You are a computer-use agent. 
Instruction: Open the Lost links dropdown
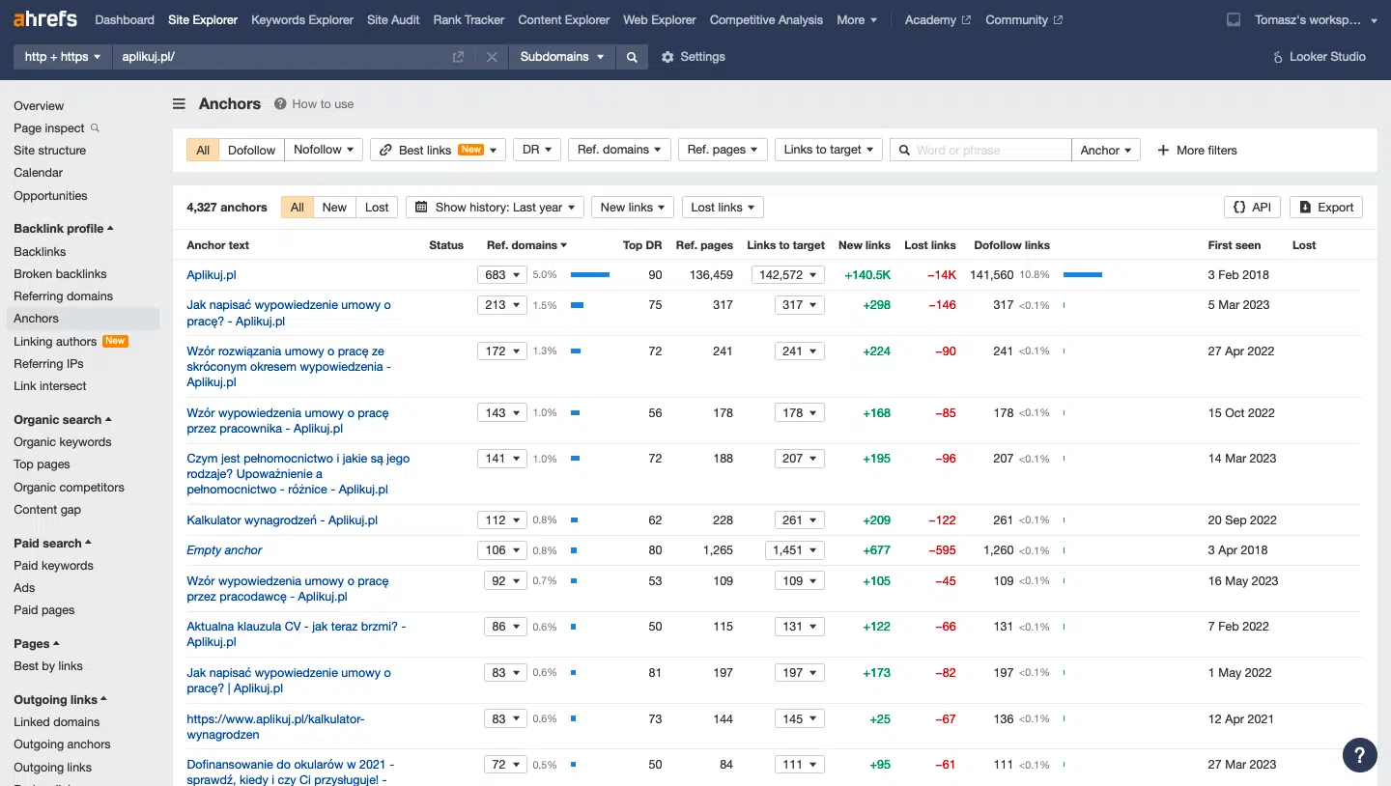(x=723, y=207)
